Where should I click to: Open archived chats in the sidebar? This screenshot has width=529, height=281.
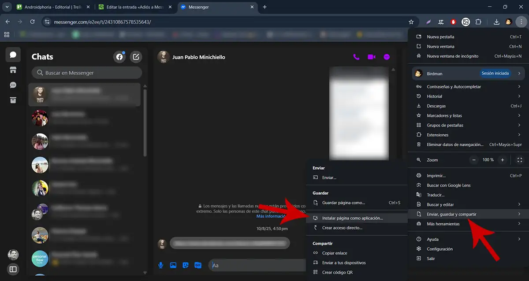12,100
